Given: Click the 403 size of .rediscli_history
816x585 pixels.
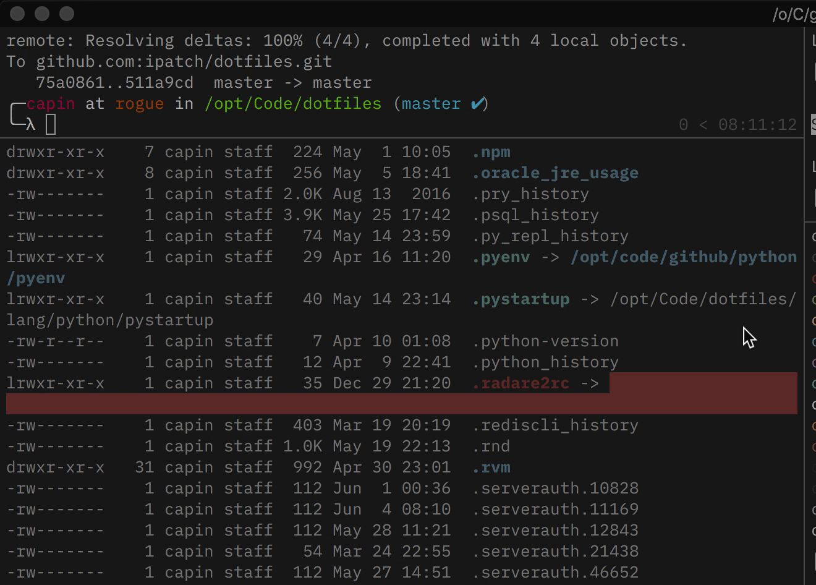Looking at the screenshot, I should [308, 425].
